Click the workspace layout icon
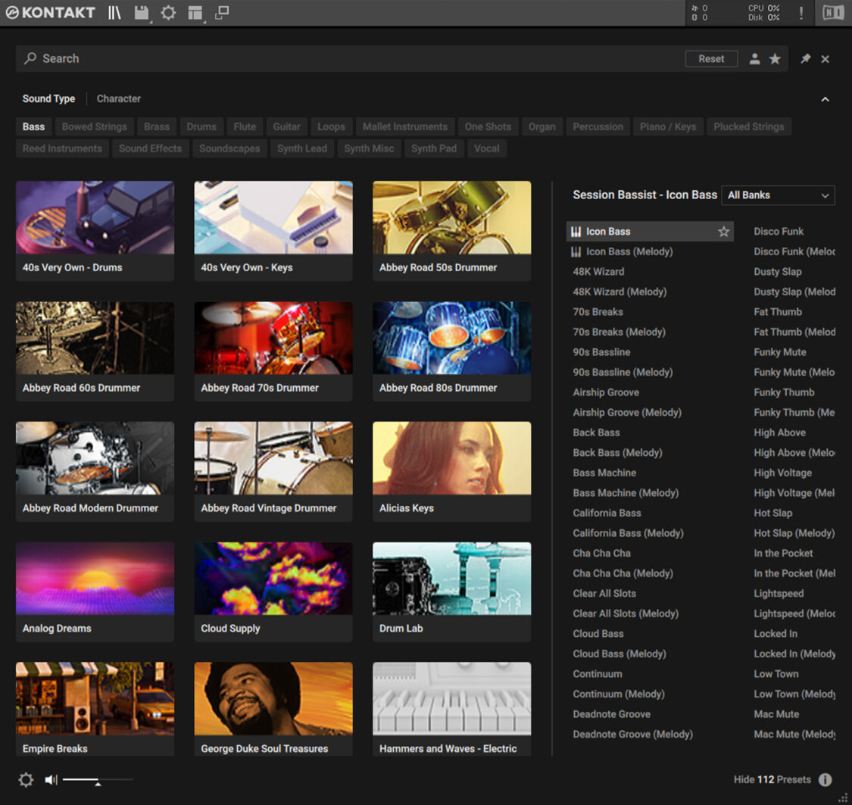The image size is (852, 805). coord(195,13)
